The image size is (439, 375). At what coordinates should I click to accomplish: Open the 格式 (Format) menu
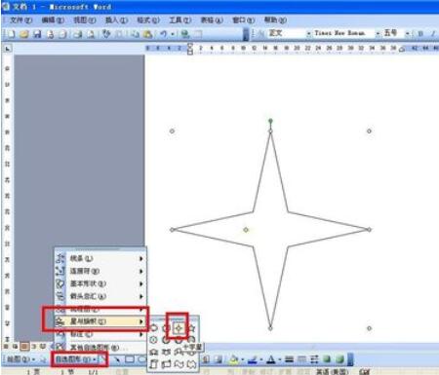[x=148, y=20]
